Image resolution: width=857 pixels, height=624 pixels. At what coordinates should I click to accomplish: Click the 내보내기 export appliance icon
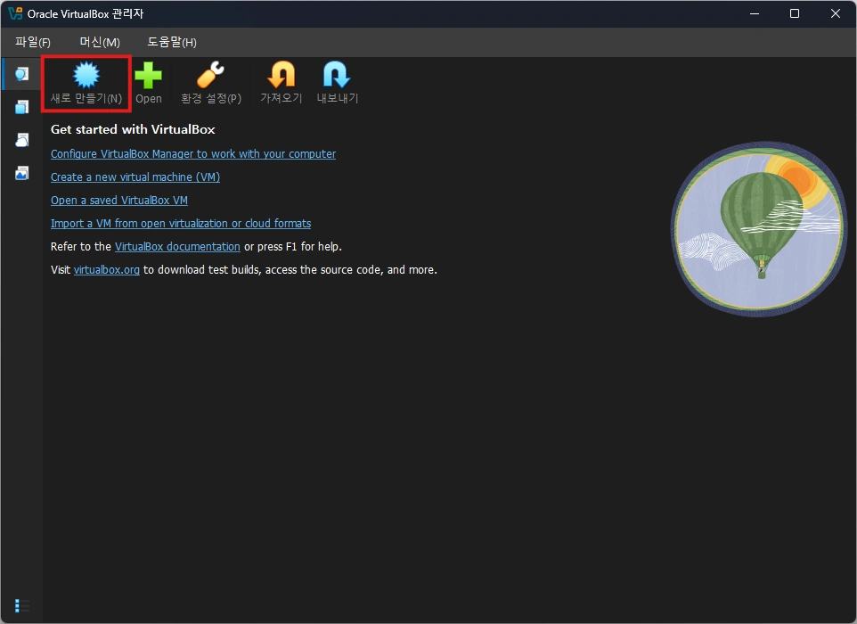pos(337,75)
